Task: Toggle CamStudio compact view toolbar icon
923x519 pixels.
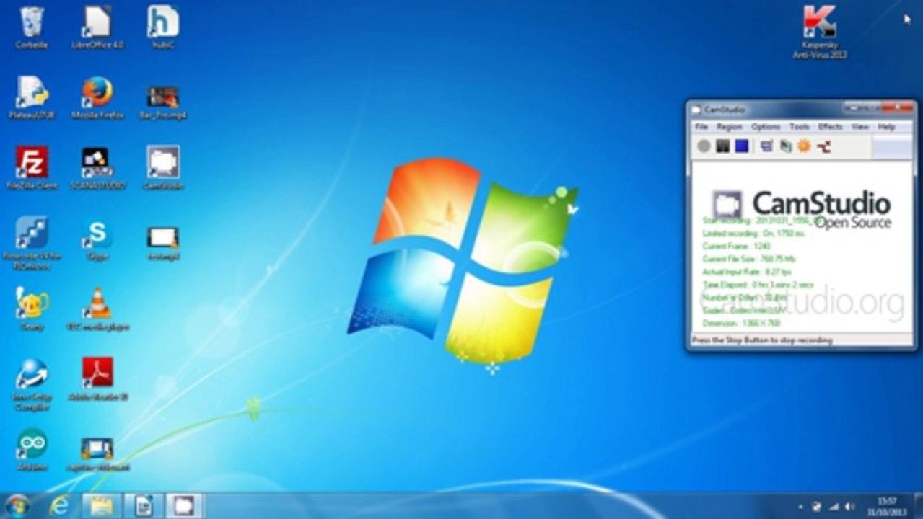Action: (766, 146)
